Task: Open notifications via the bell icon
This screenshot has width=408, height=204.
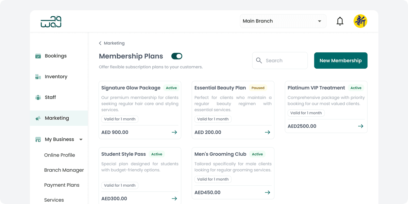Action: pos(340,21)
